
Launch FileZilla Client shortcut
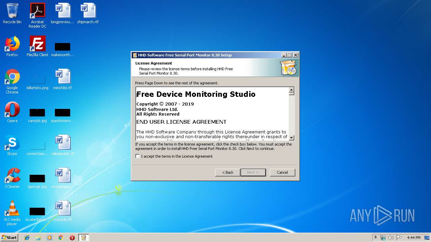pyautogui.click(x=37, y=46)
